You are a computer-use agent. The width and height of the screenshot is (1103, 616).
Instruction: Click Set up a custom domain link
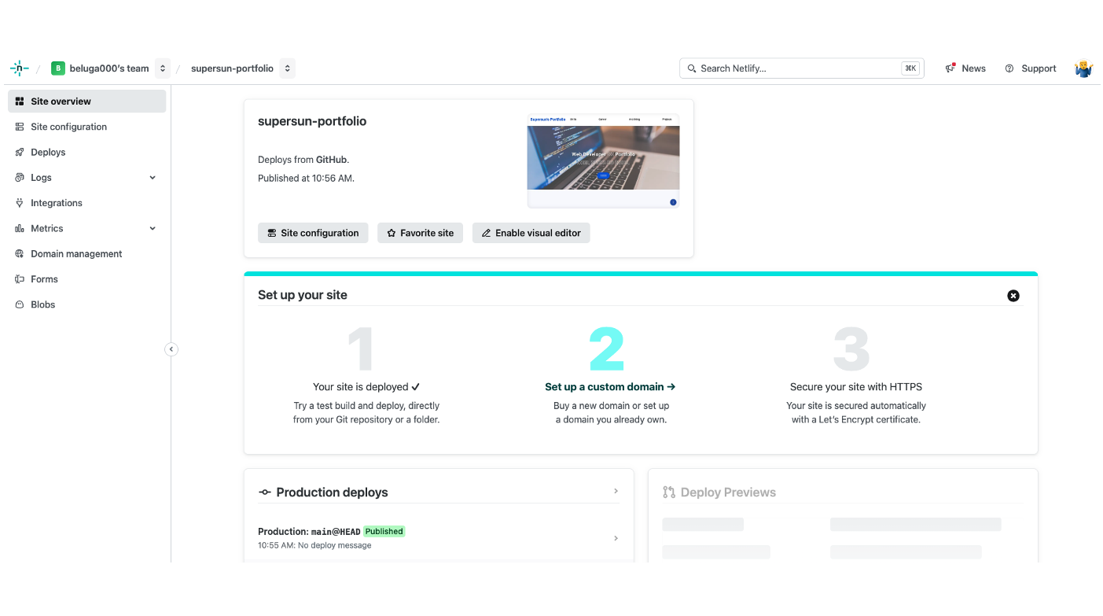pyautogui.click(x=610, y=387)
